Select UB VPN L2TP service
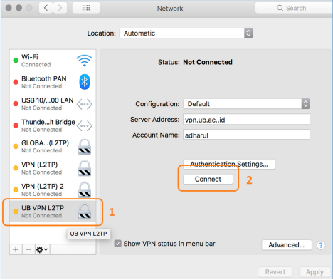Viewport: 333px width, 280px height. click(x=53, y=212)
